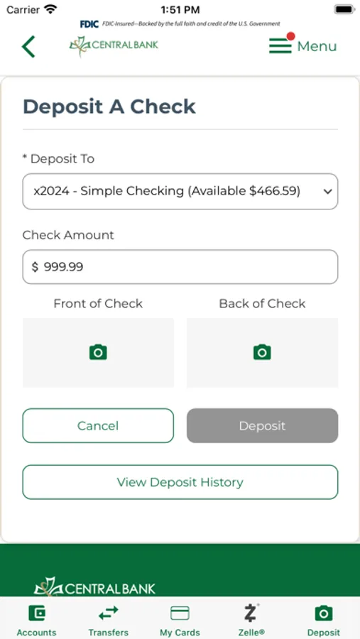Tap the footer Central Bank logo
The height and width of the screenshot is (639, 360).
(x=94, y=587)
